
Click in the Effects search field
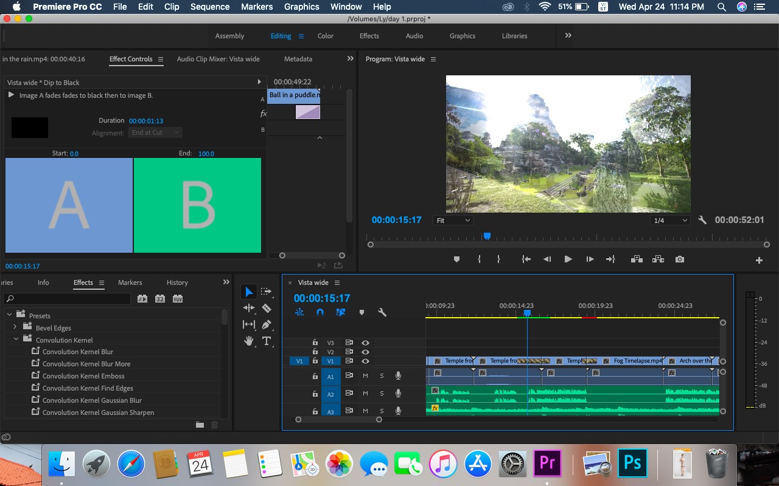click(67, 299)
